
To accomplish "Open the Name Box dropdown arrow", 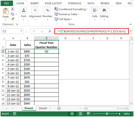I will pos(21,31).
